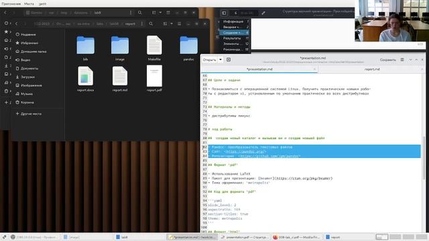This screenshot has height=241, width=429.
Task: Expand view options dropdown in lab6 Files window
Action: [160, 13]
